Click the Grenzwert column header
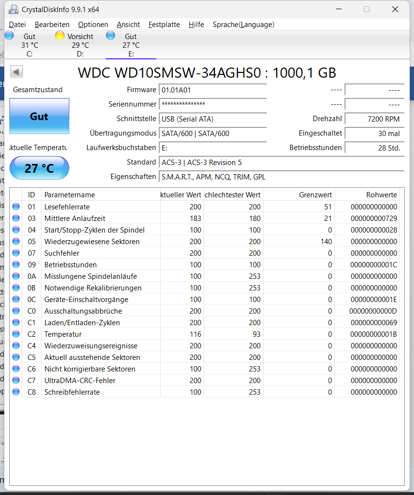Screen dimensions: 414x495 coord(299,195)
